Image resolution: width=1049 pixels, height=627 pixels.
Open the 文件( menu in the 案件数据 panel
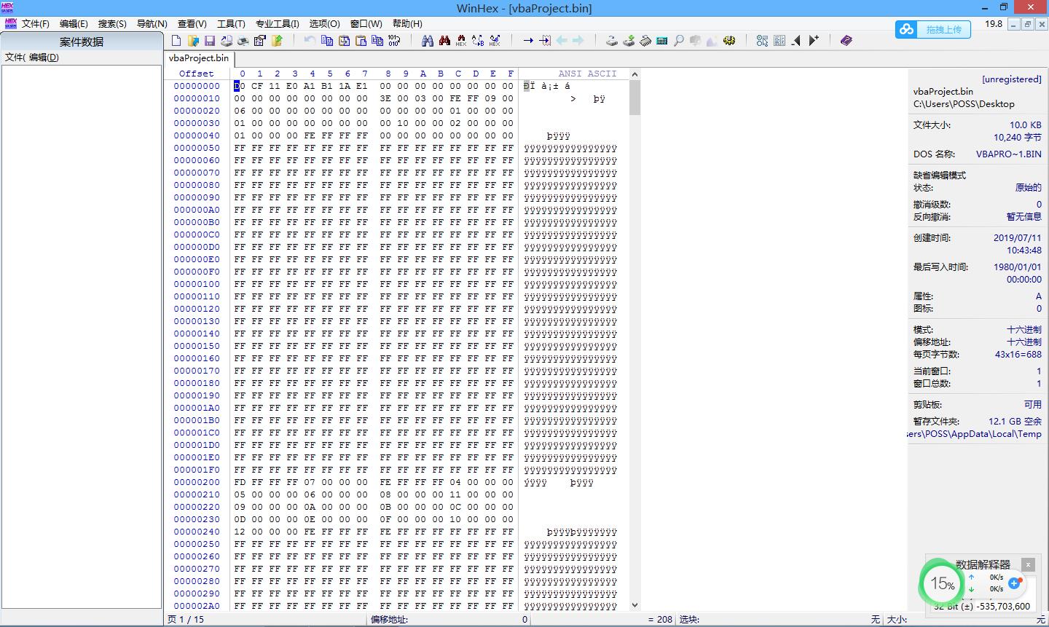pos(15,58)
